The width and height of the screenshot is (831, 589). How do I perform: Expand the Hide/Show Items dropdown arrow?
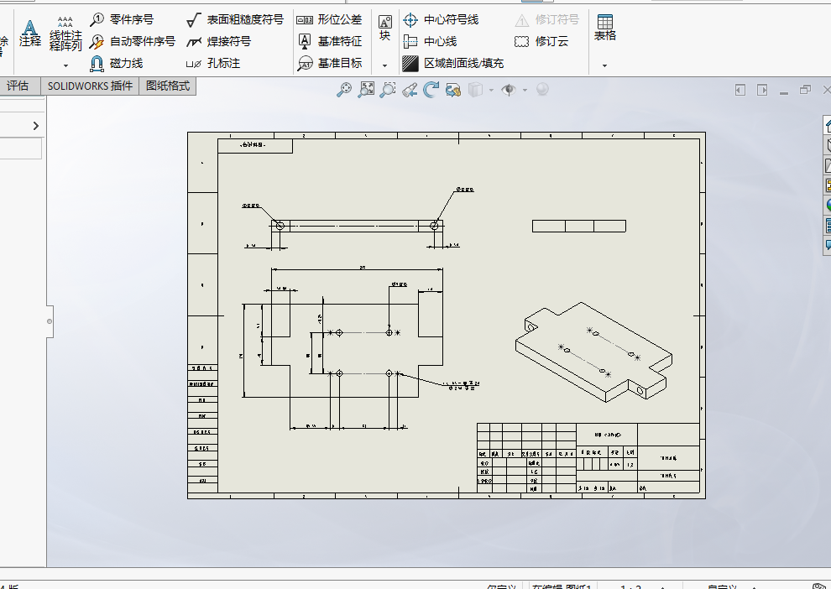(x=525, y=90)
